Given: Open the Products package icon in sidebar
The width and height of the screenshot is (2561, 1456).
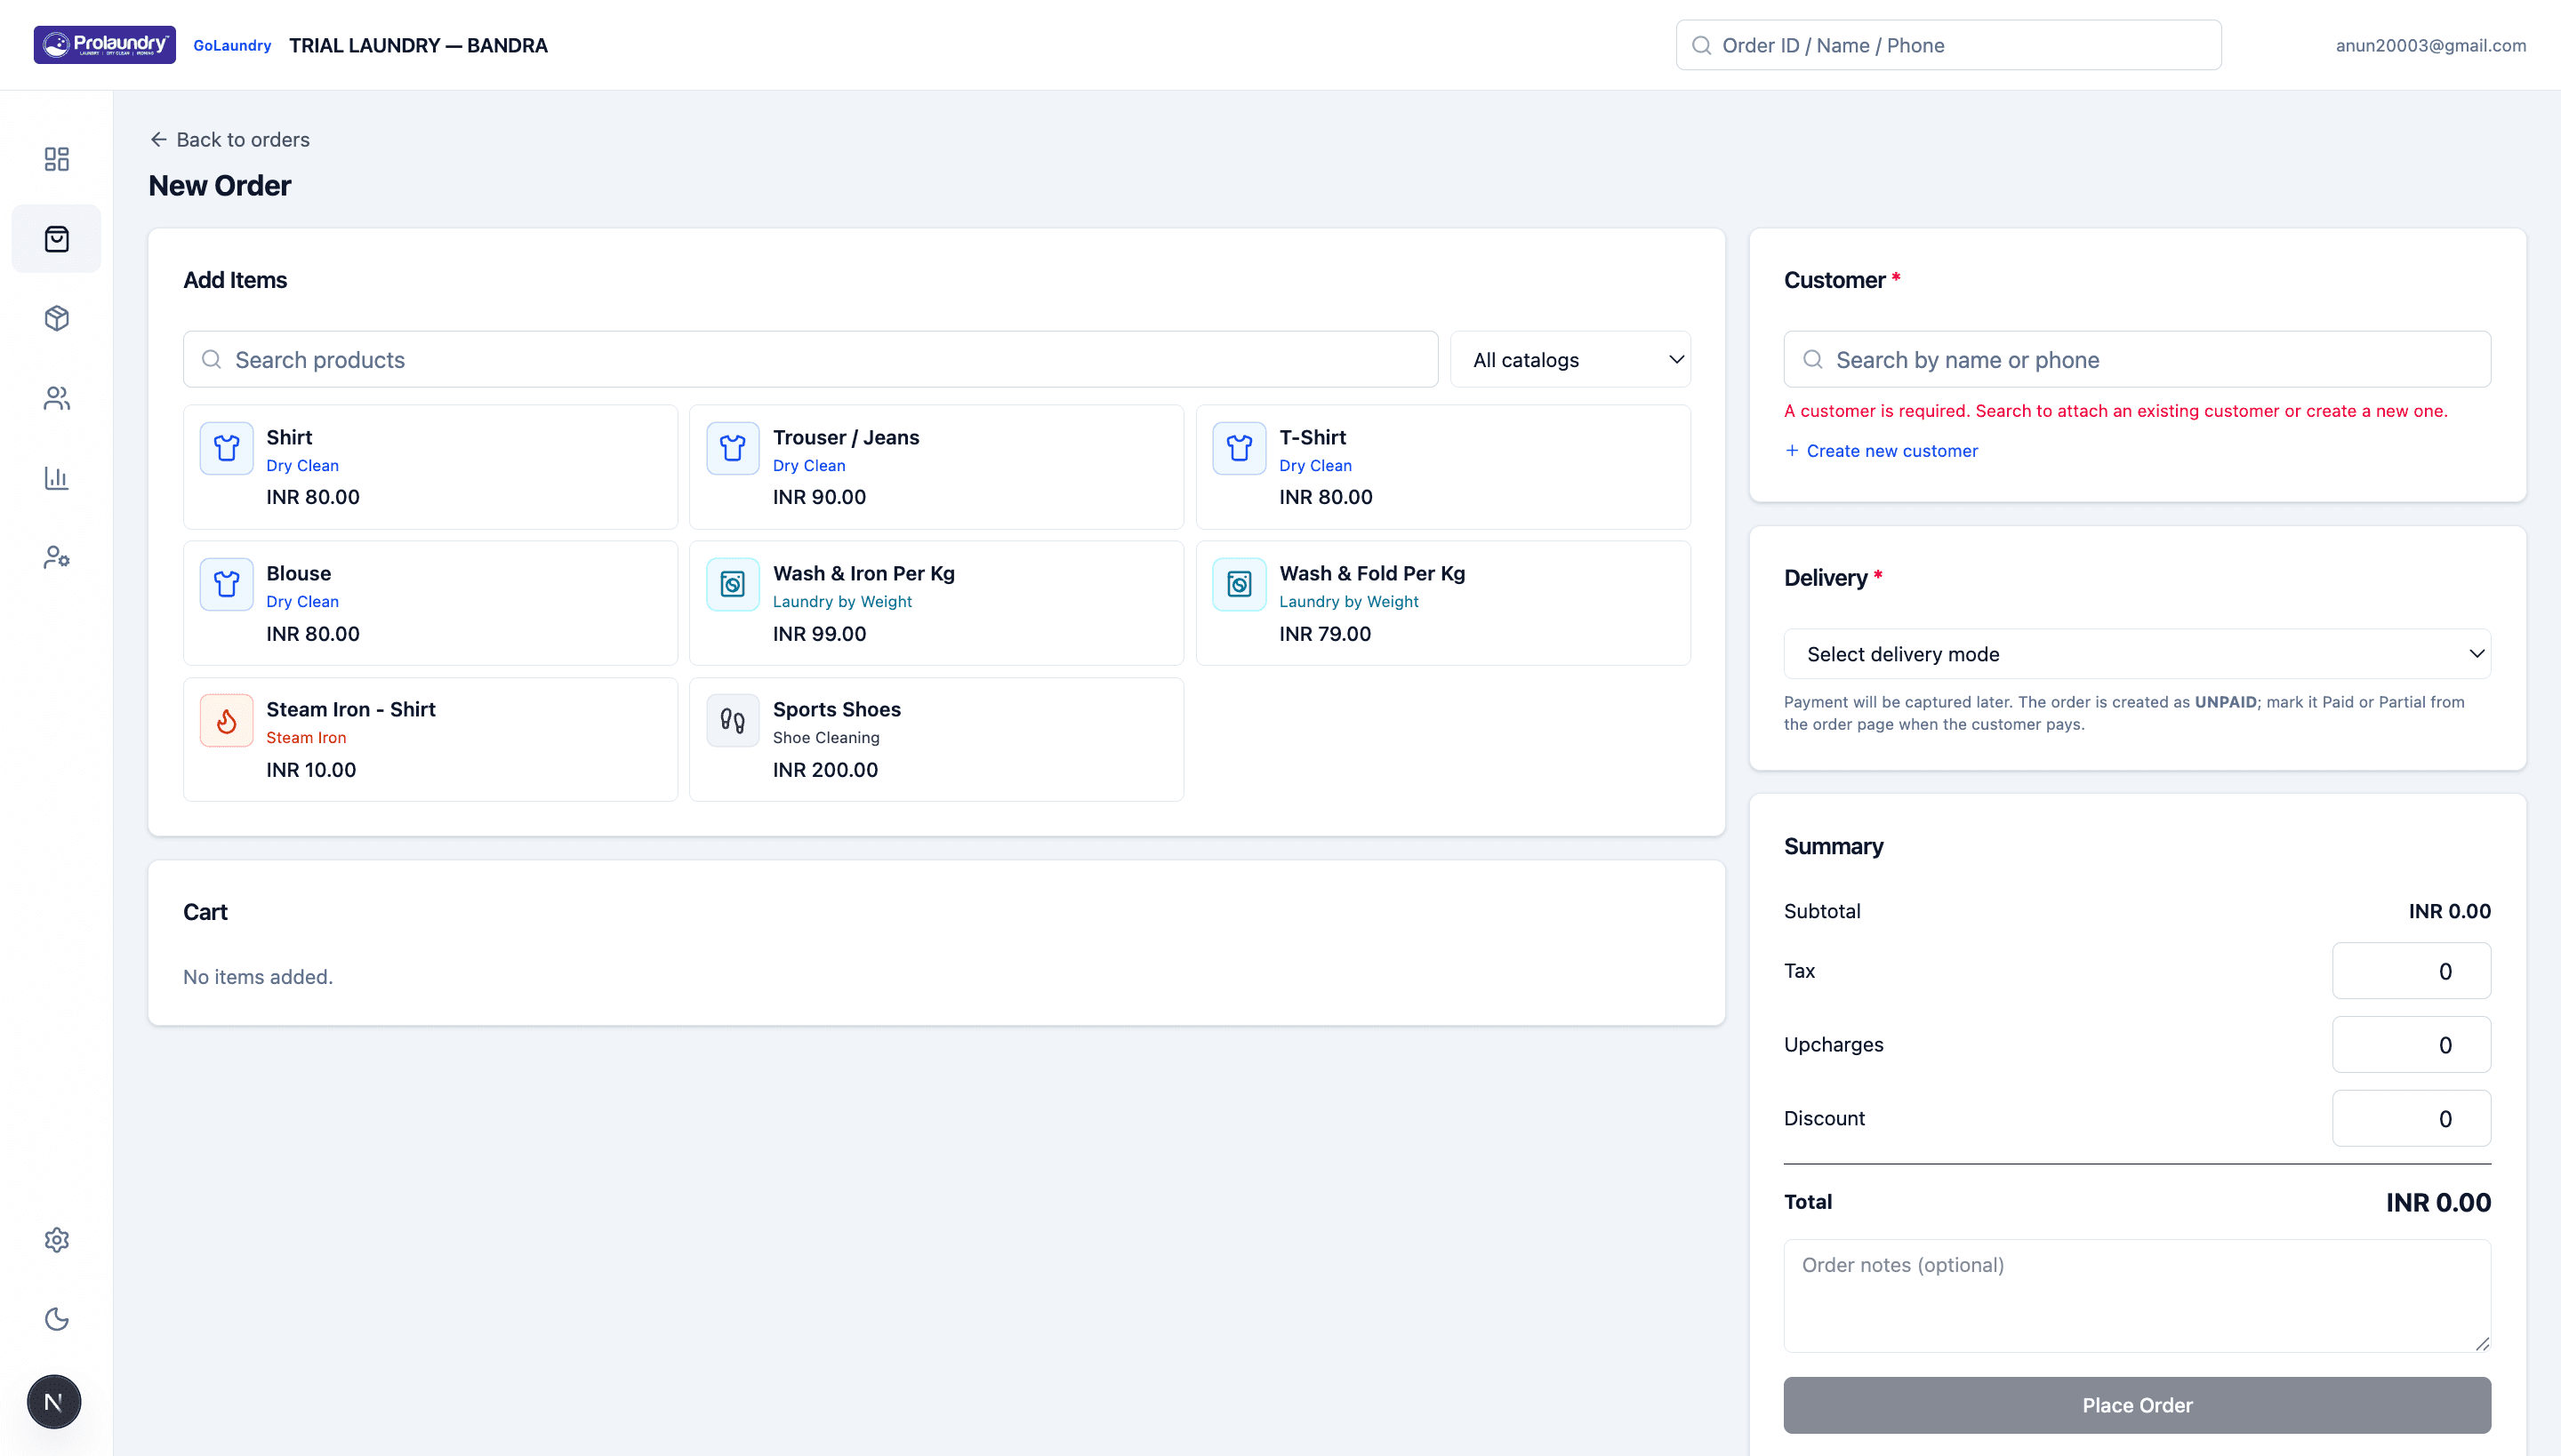Looking at the screenshot, I should point(56,318).
